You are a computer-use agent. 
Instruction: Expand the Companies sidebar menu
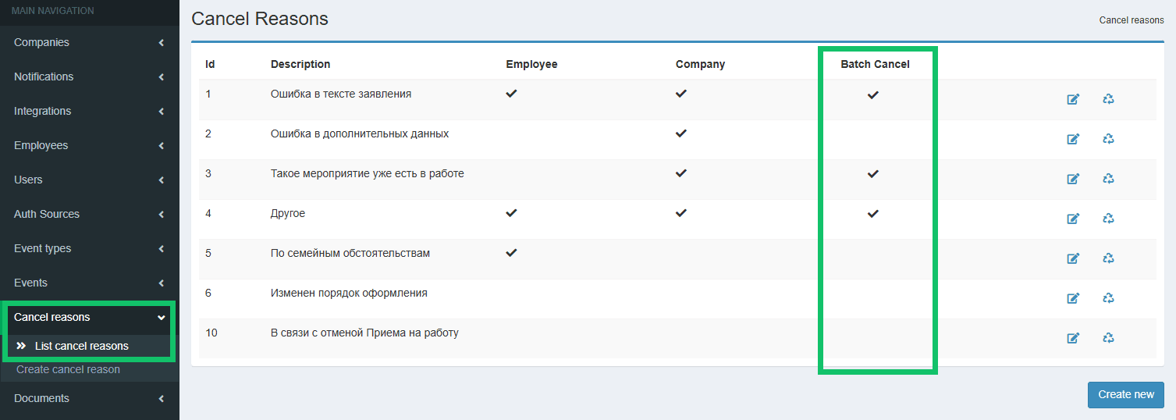89,42
